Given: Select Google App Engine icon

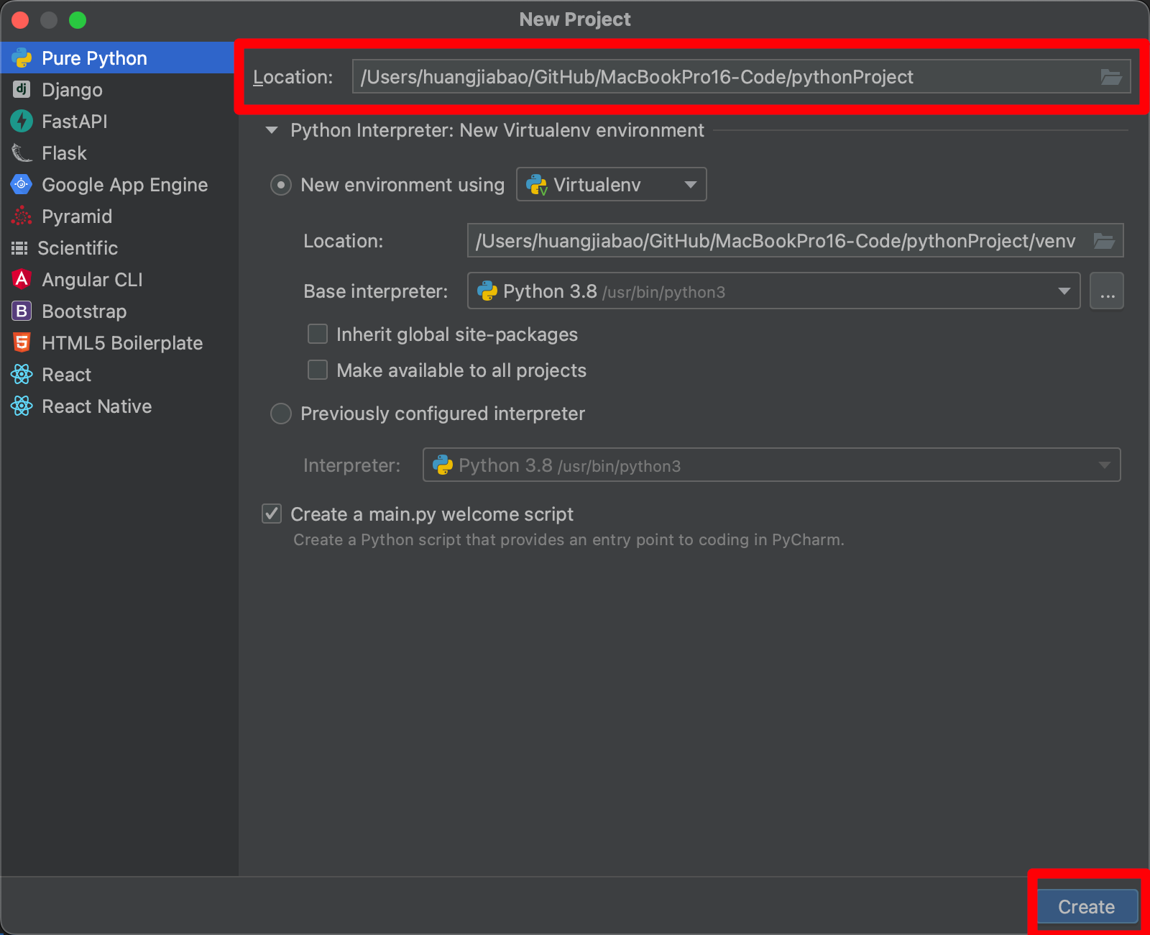Looking at the screenshot, I should [x=22, y=184].
